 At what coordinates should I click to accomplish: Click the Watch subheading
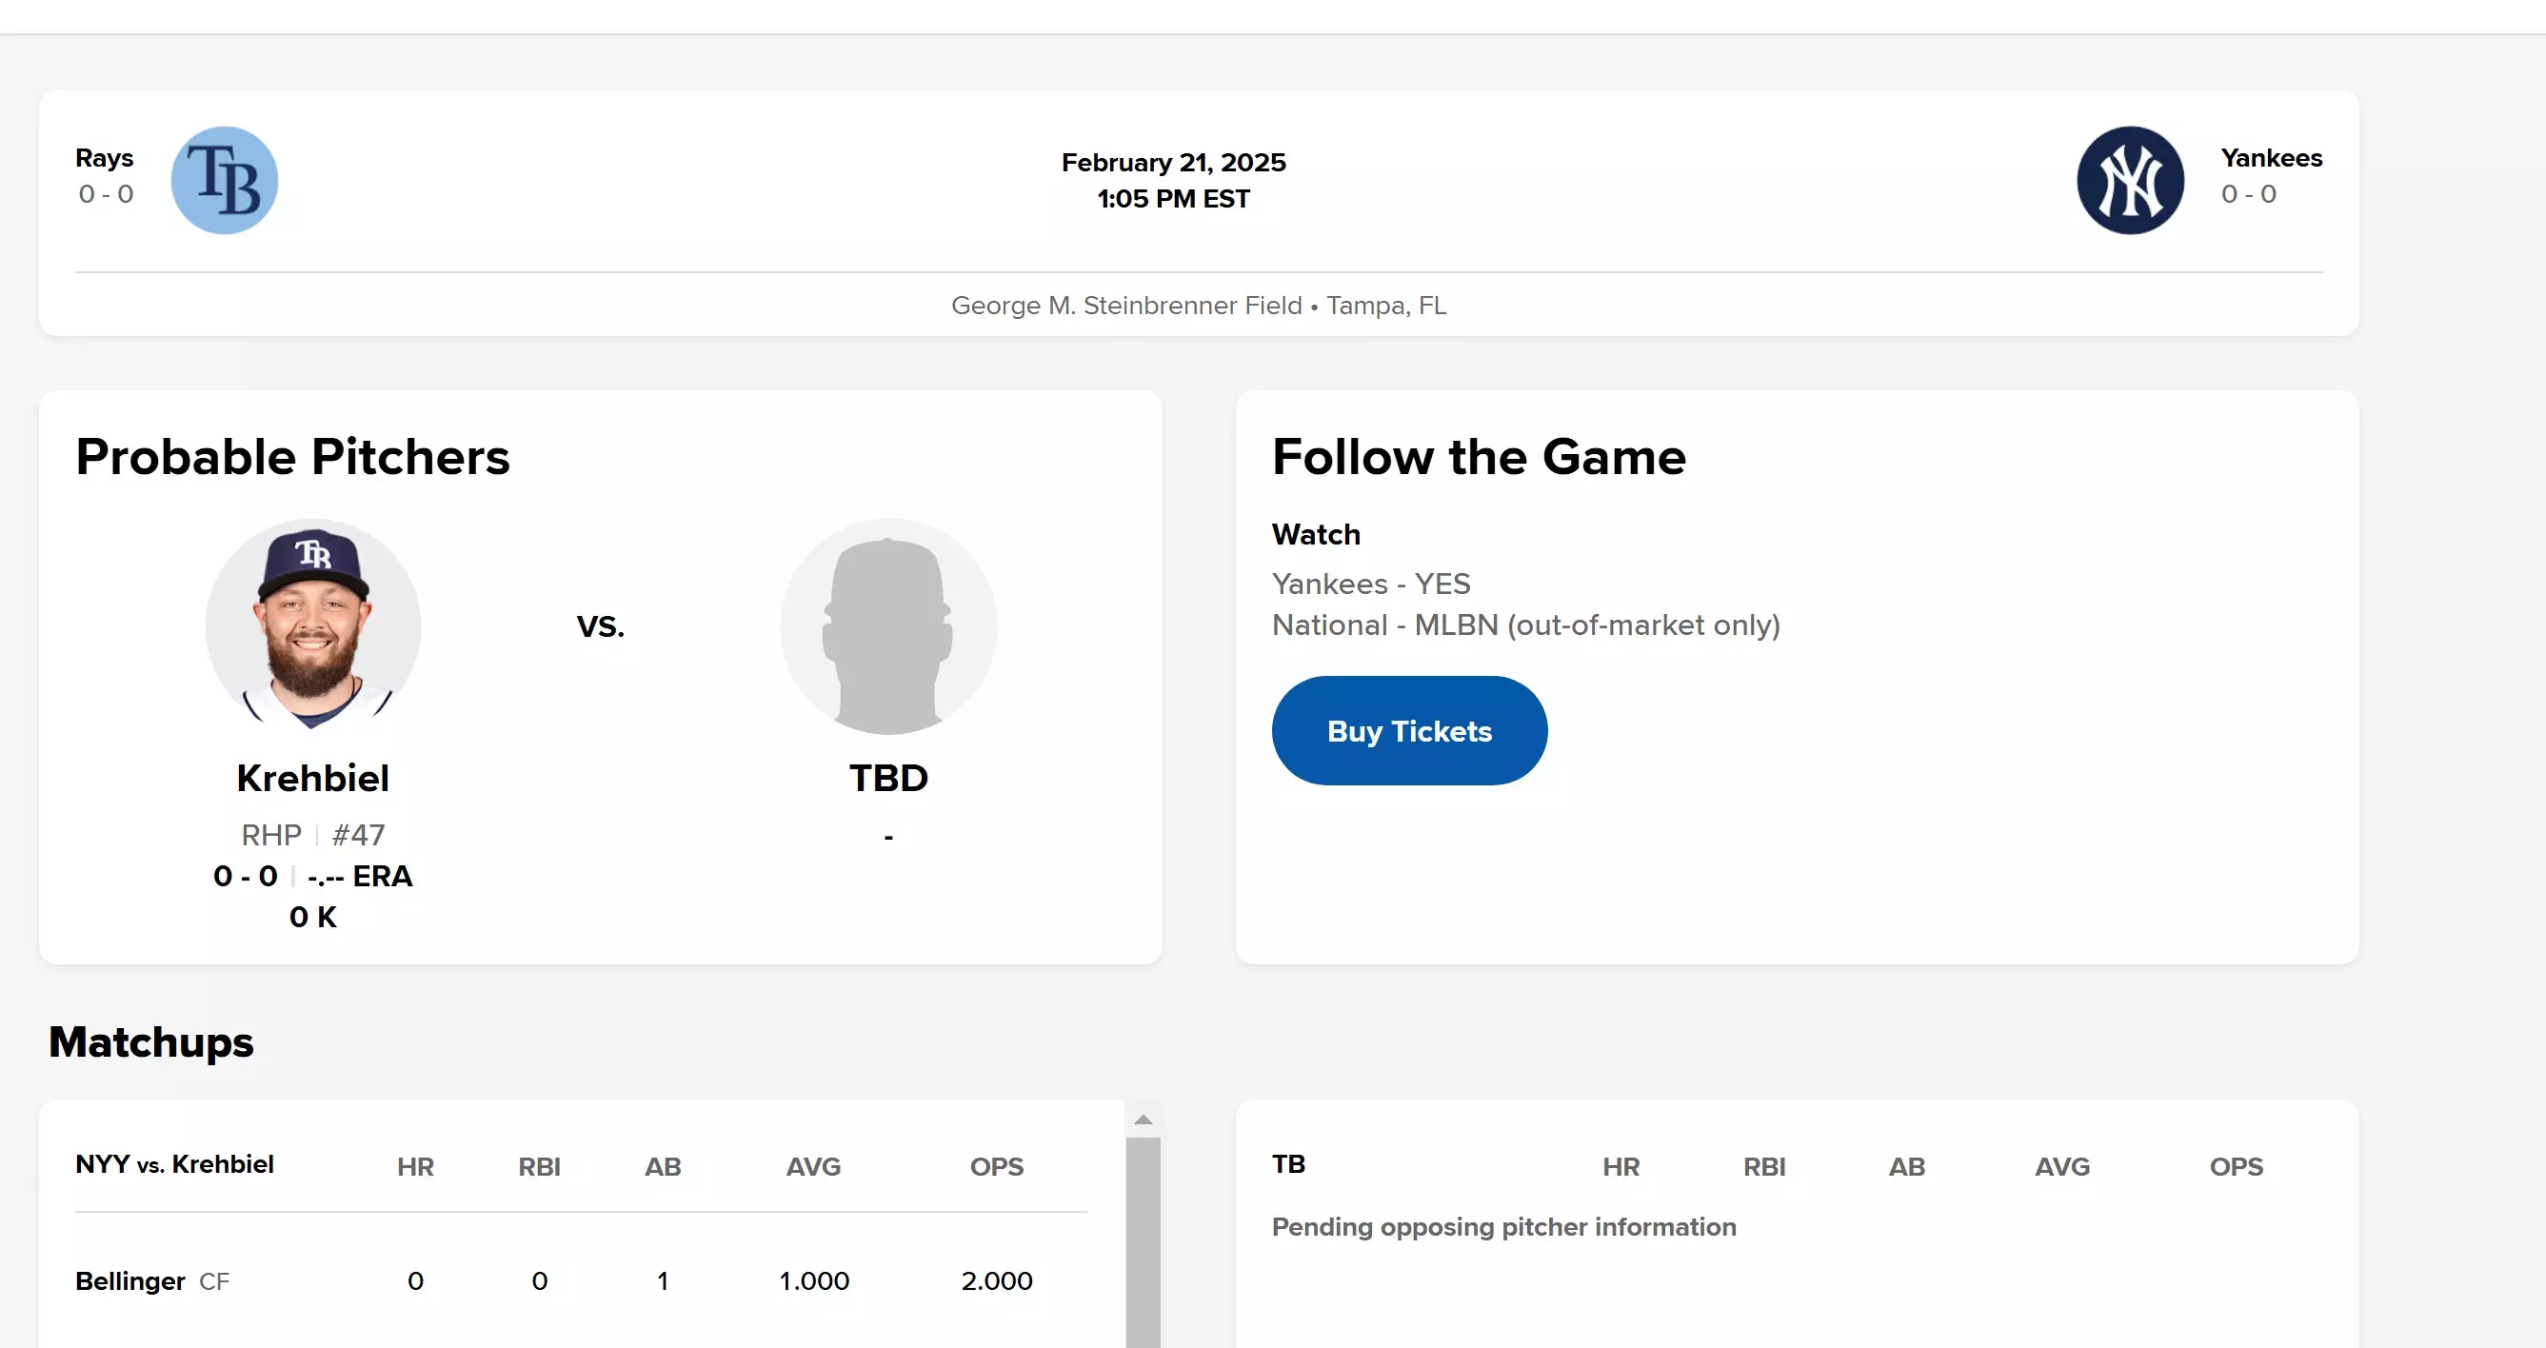click(1316, 535)
